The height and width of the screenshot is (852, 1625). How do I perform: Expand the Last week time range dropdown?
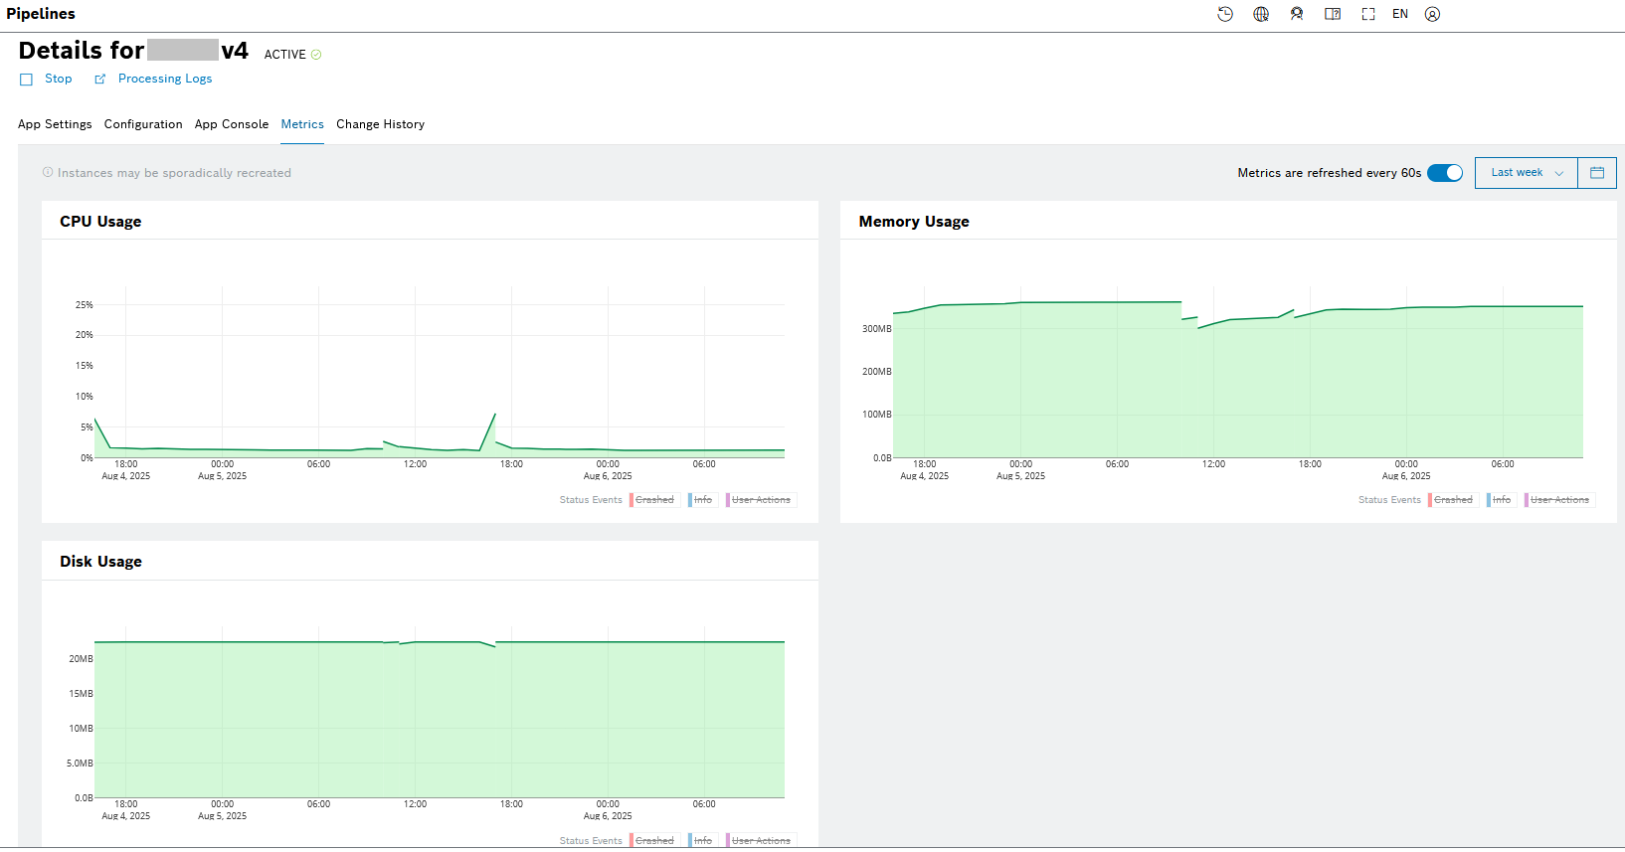[1526, 173]
